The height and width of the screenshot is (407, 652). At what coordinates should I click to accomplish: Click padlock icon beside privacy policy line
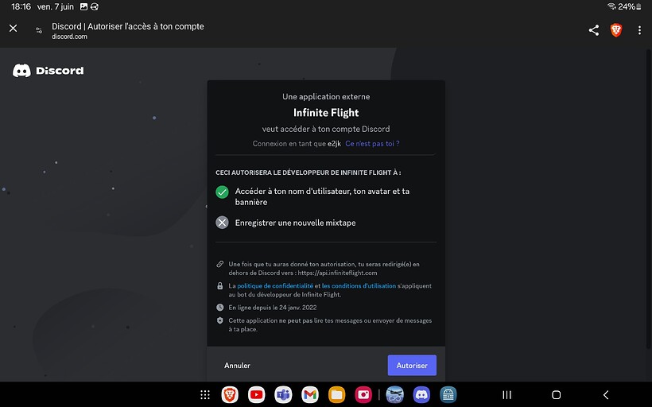[220, 286]
